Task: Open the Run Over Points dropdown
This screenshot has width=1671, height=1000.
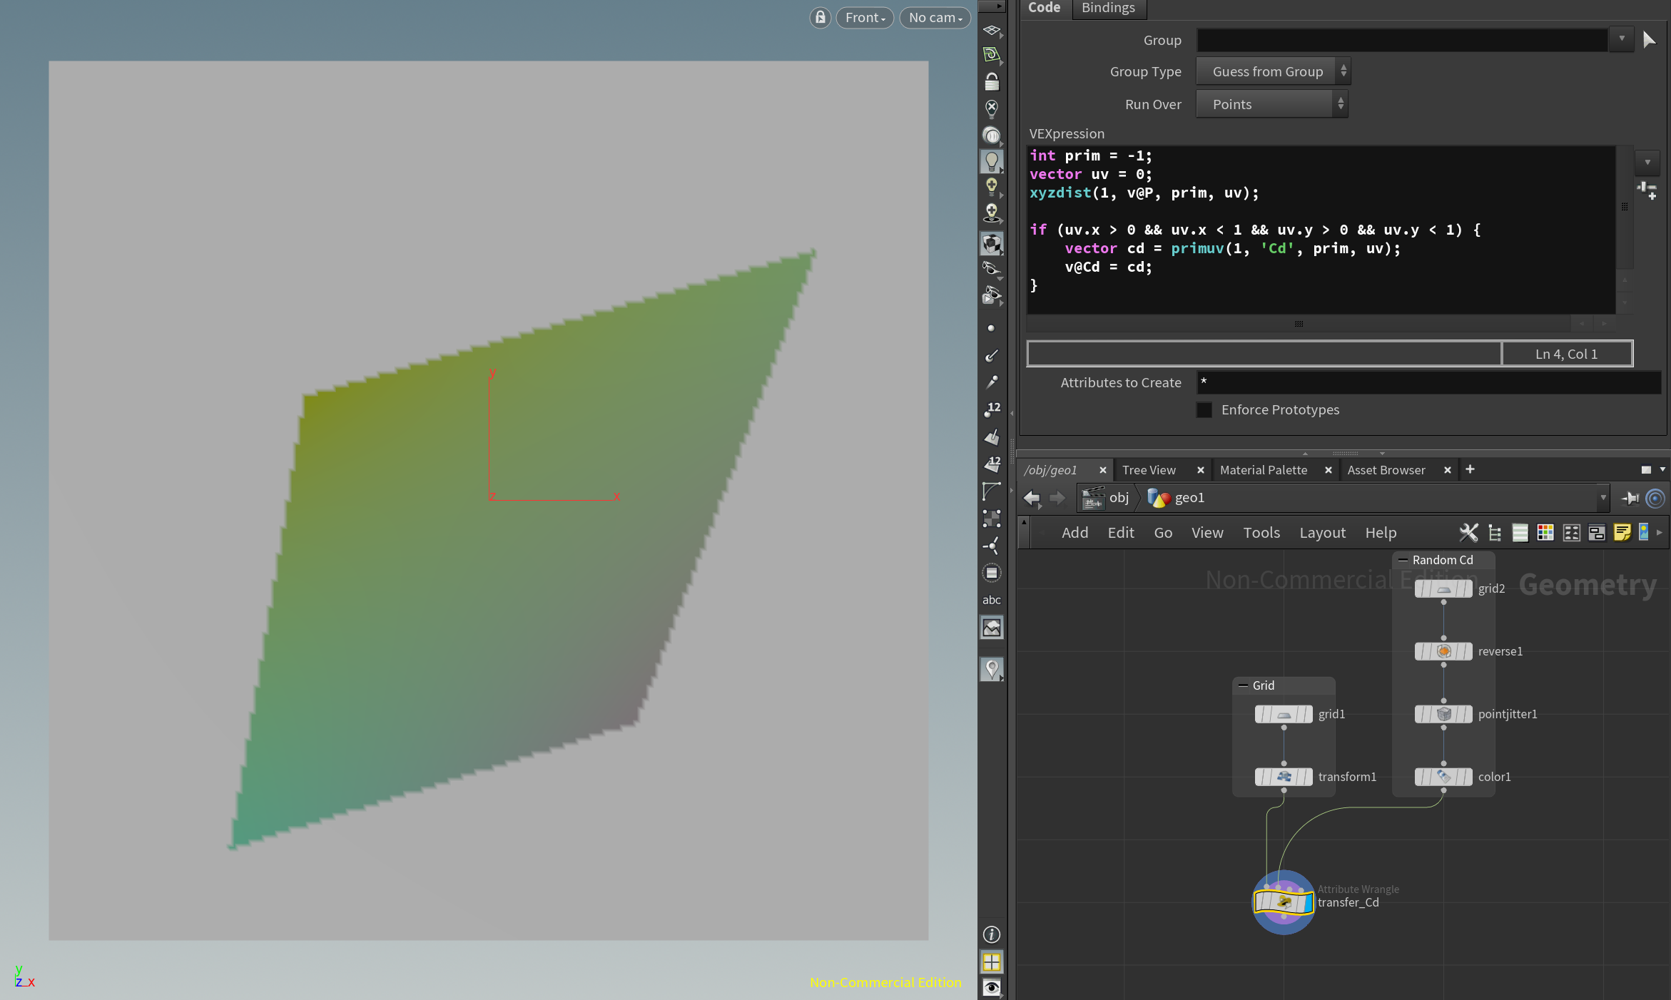Action: 1271,104
